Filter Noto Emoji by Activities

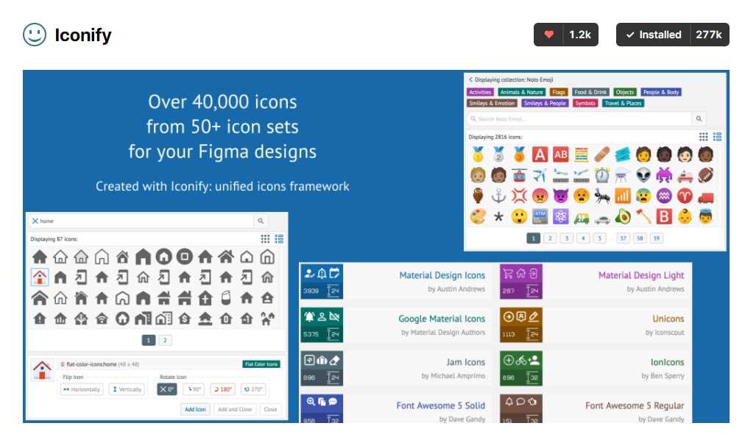coord(481,92)
